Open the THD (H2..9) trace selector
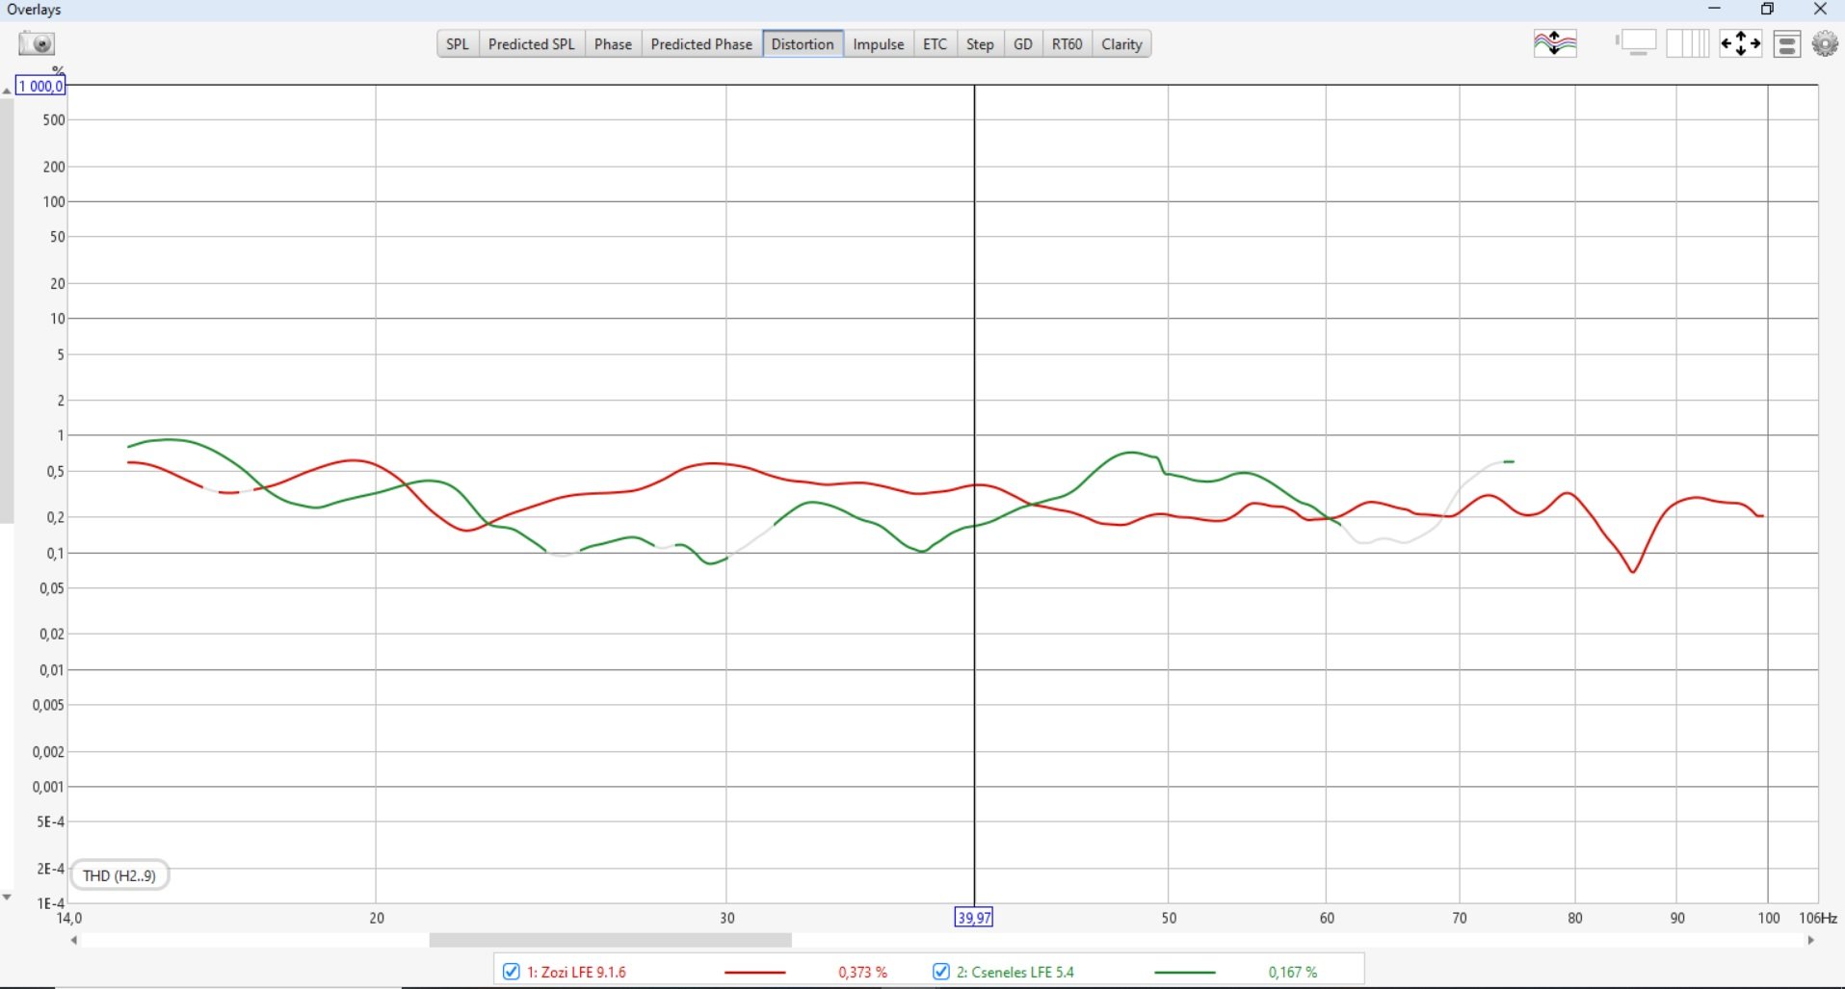 click(119, 875)
